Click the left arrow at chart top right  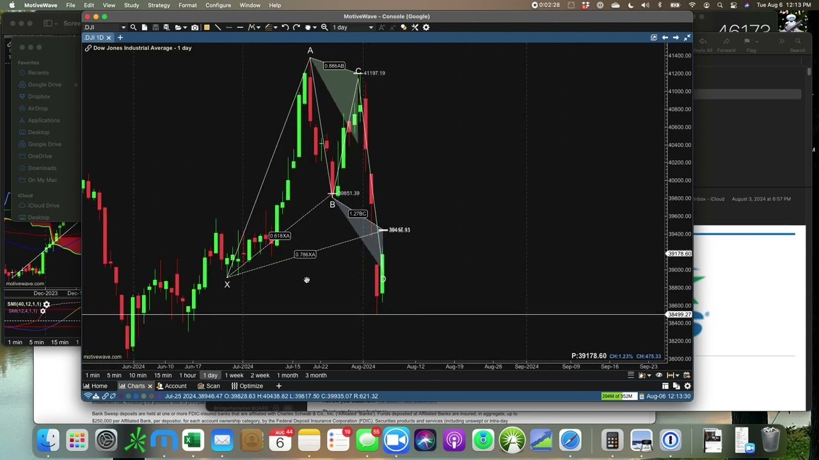click(x=665, y=38)
